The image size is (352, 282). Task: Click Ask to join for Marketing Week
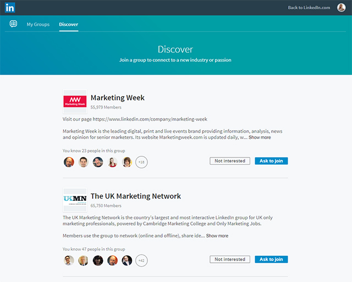tap(271, 161)
